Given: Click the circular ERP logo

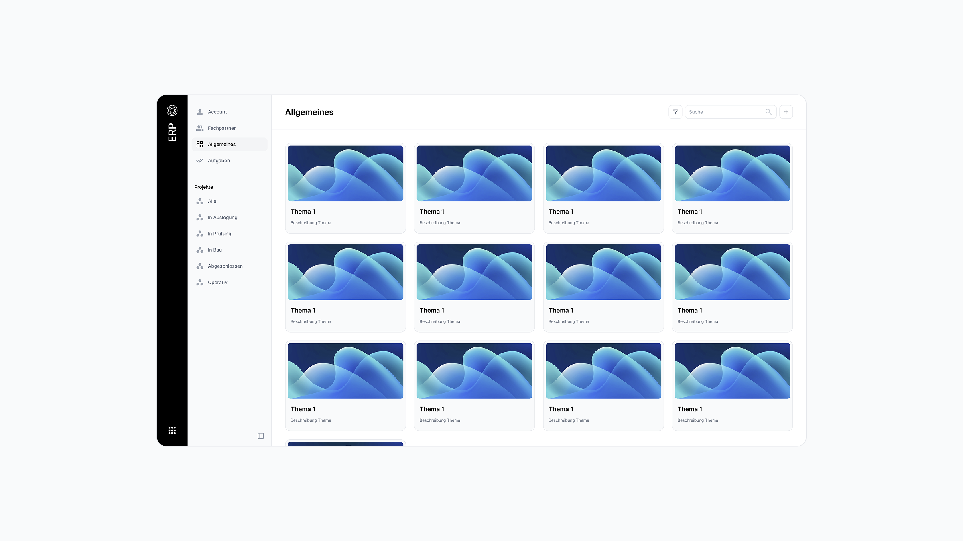Looking at the screenshot, I should pos(172,111).
